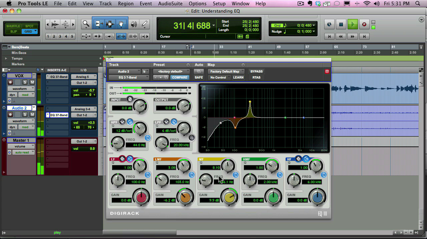Select the Pencil tool
The width and height of the screenshot is (427, 239).
click(x=144, y=24)
